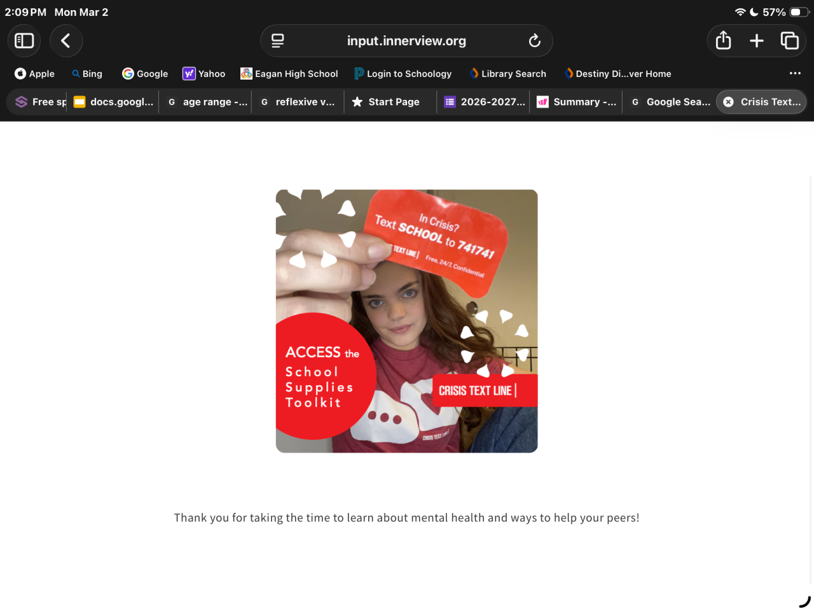Screen dimensions: 814x611
Task: Open the Share sheet icon
Action: tap(723, 41)
